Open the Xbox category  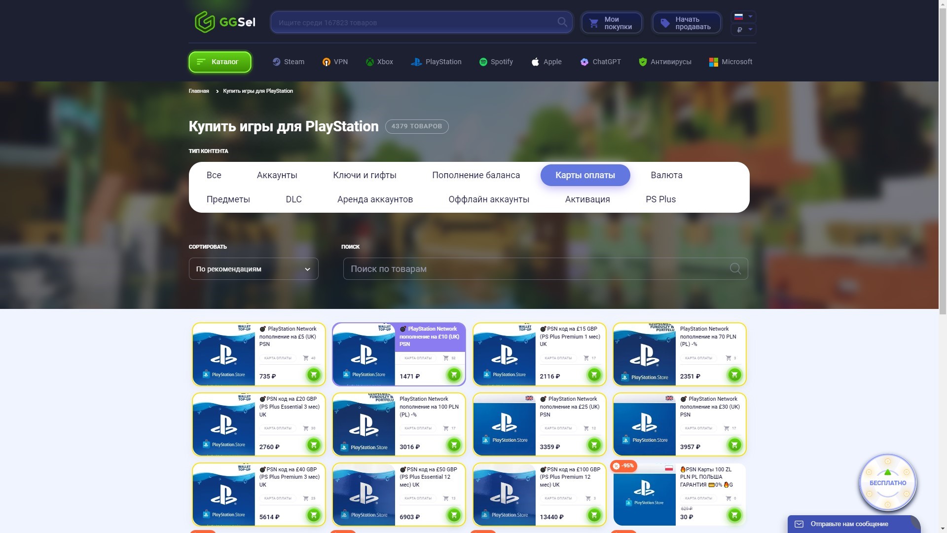click(x=379, y=62)
